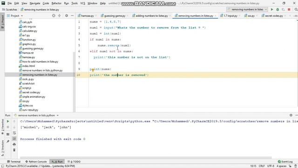Open the File menu
The height and width of the screenshot is (168, 298).
[x=9, y=3]
